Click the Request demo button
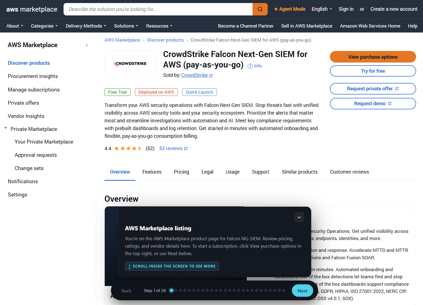The height and width of the screenshot is (305, 423). [373, 104]
